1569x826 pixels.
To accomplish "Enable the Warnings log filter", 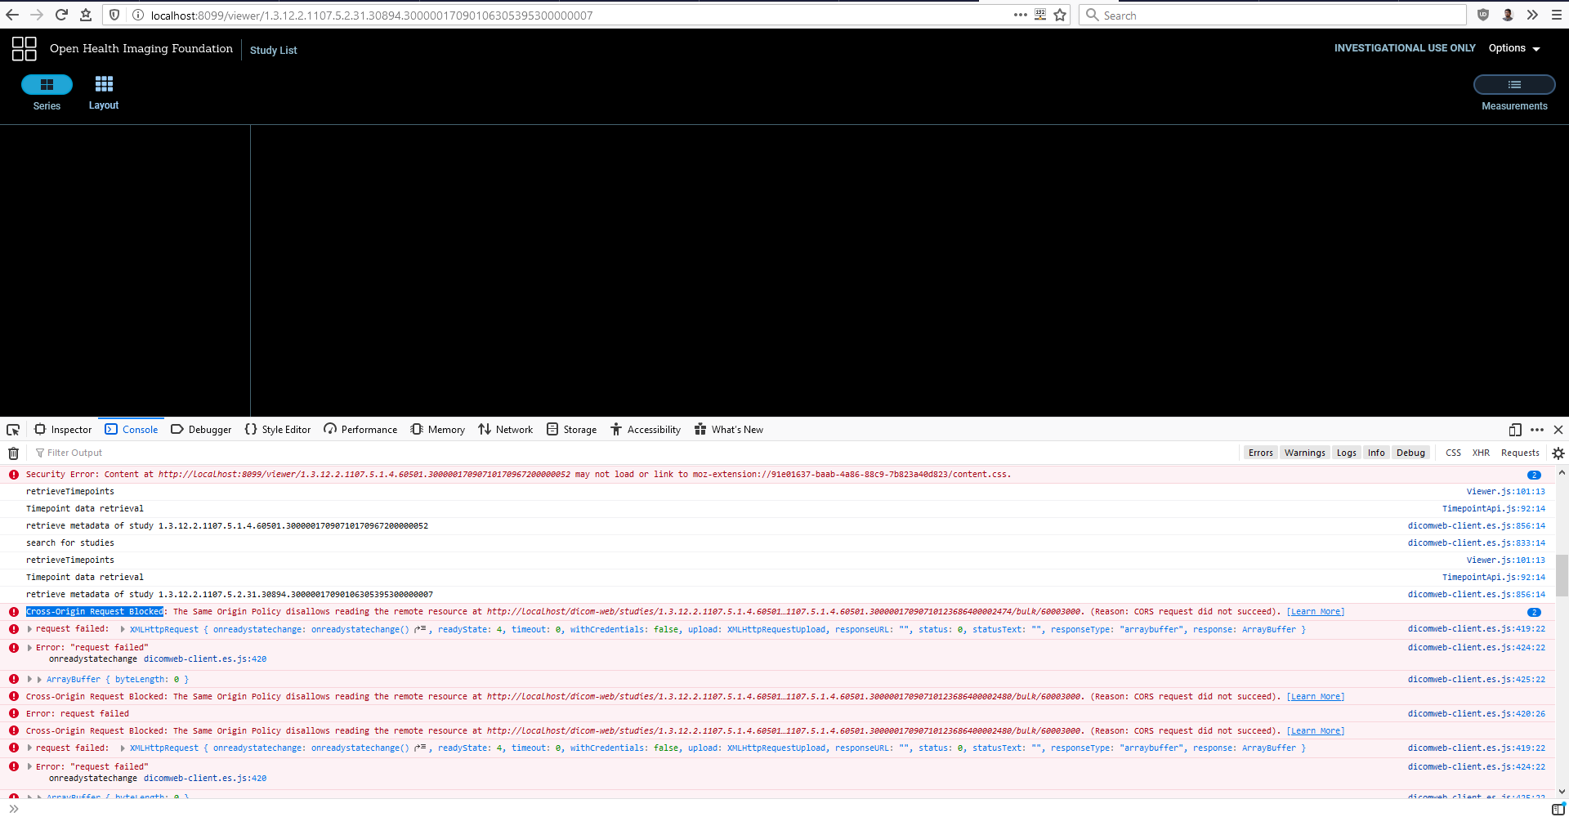I will click(x=1304, y=452).
